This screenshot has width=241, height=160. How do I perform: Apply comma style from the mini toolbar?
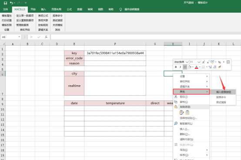(224, 62)
